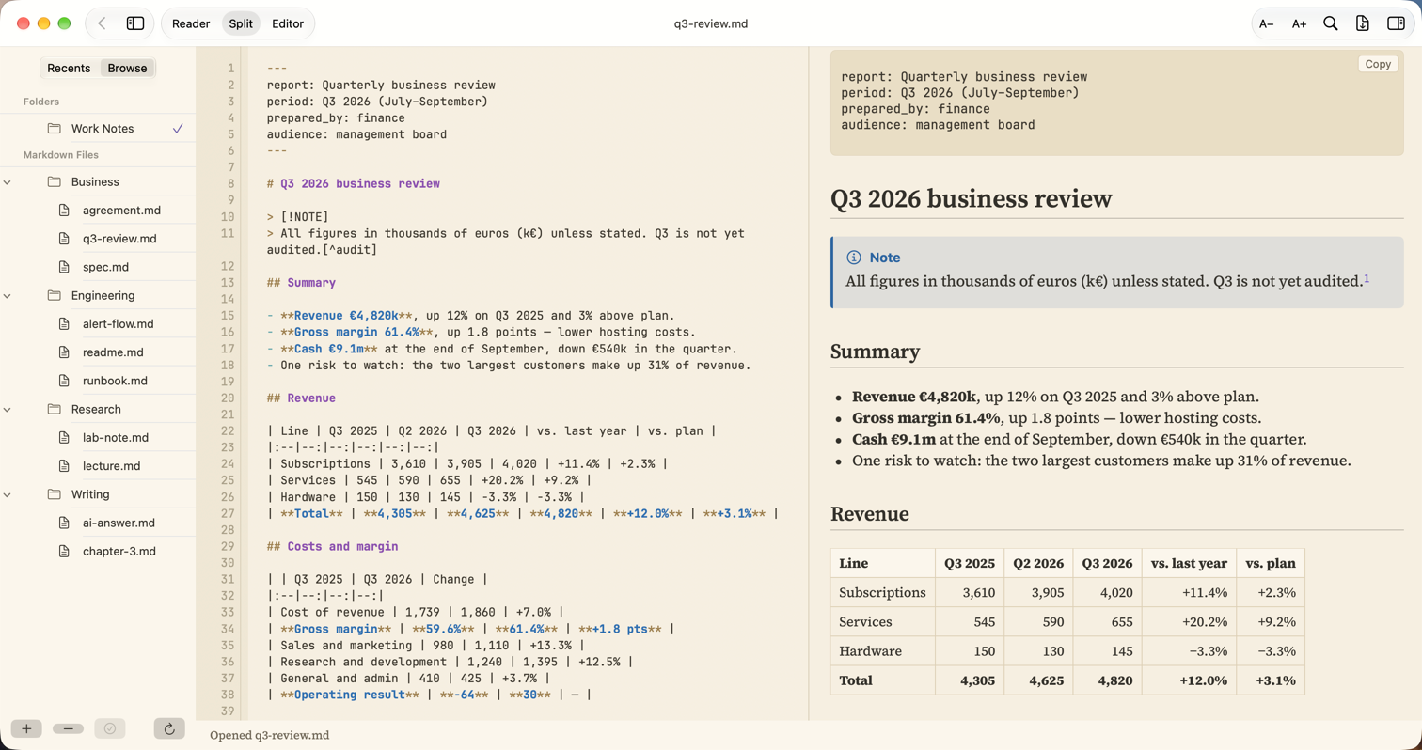Image resolution: width=1422 pixels, height=750 pixels.
Task: Click the file icon beside agreement.md
Action: pyautogui.click(x=65, y=211)
